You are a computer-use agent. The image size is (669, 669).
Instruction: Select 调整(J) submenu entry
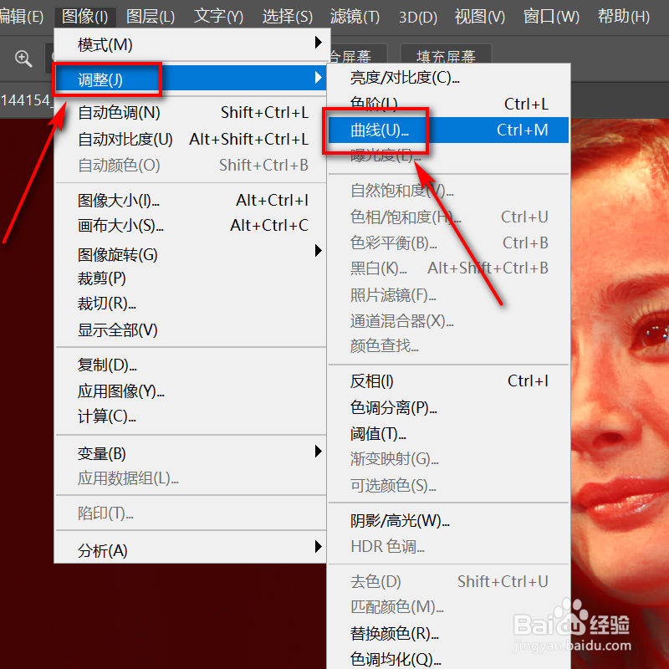pyautogui.click(x=191, y=79)
